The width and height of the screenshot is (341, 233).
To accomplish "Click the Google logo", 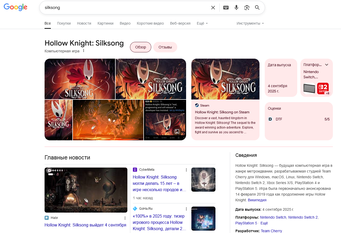I will point(15,7).
